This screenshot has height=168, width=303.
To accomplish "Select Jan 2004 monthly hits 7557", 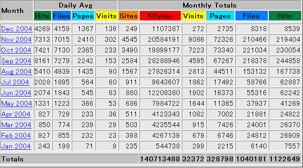I will 292,146.
